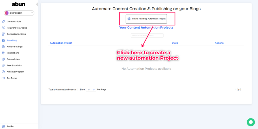Open the Subscription page
Image resolution: width=258 pixels, height=129 pixels.
[13, 59]
